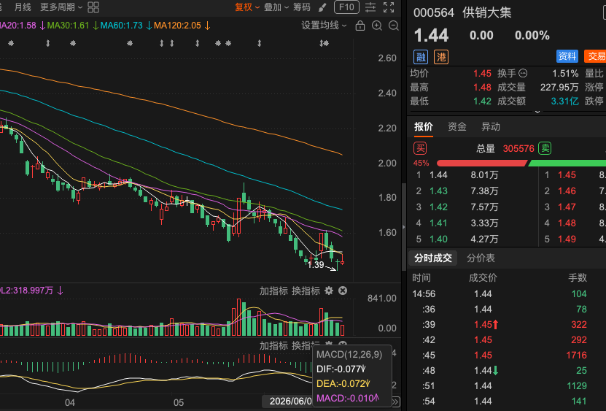Screen dimensions: 606x411
Task: Click the blue 资料 button
Action: pyautogui.click(x=567, y=56)
